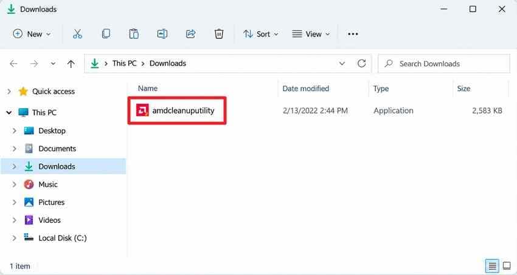This screenshot has width=517, height=275.
Task: Click the Copy icon in toolbar
Action: 106,34
